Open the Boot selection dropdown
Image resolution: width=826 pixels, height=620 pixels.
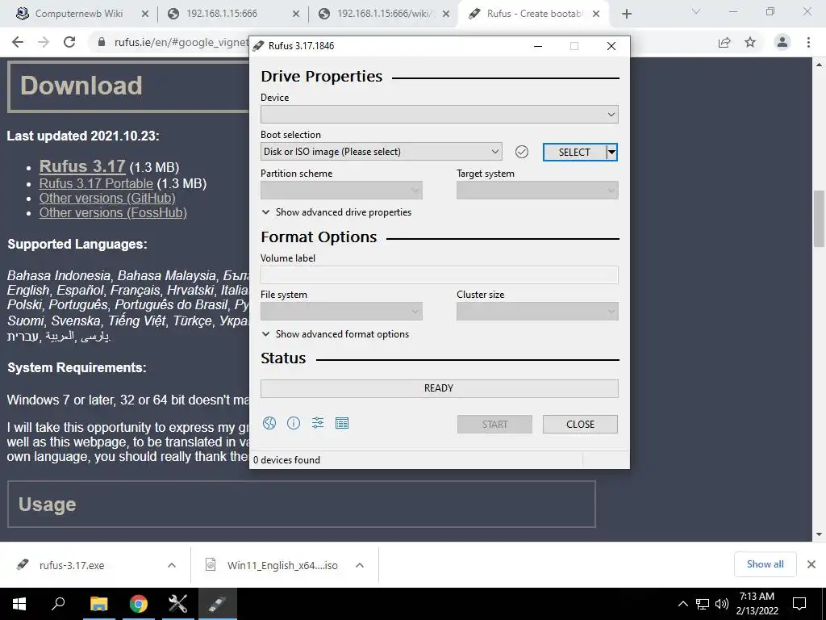382,152
